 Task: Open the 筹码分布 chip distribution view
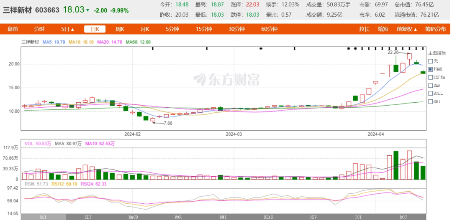tap(435, 29)
